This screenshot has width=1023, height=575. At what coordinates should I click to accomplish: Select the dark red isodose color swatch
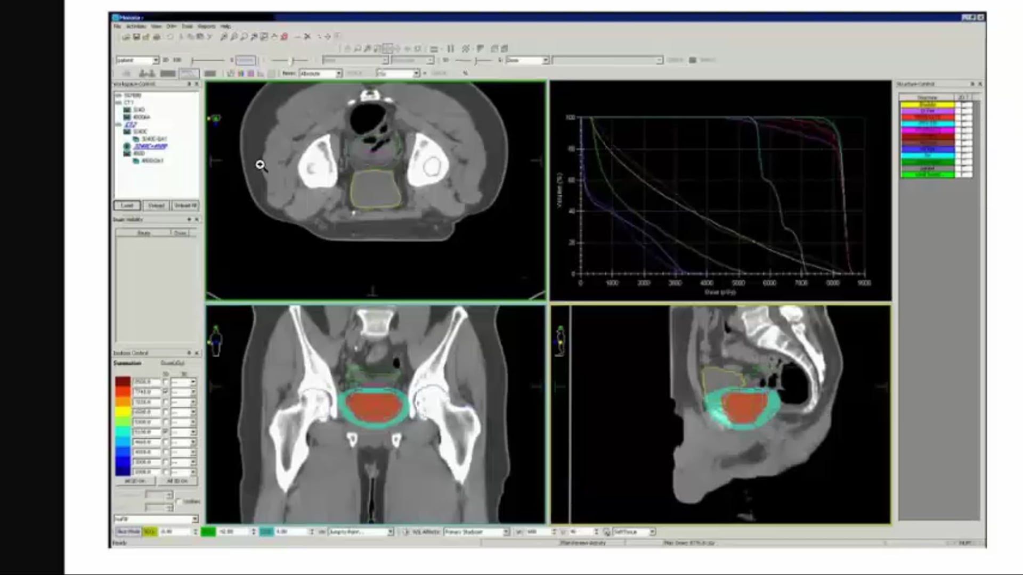click(x=122, y=382)
